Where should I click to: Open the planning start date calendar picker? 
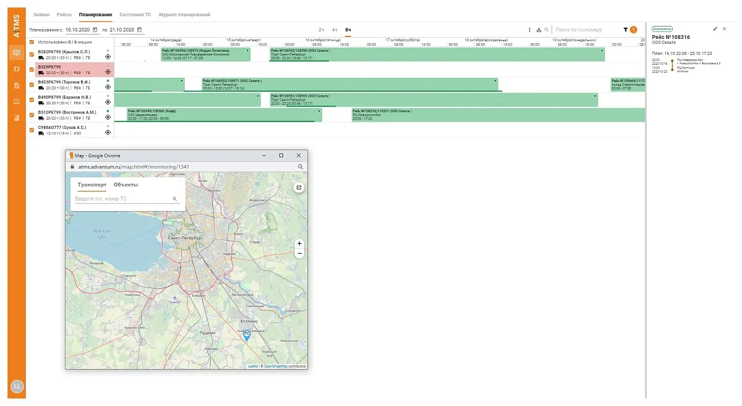(x=95, y=30)
